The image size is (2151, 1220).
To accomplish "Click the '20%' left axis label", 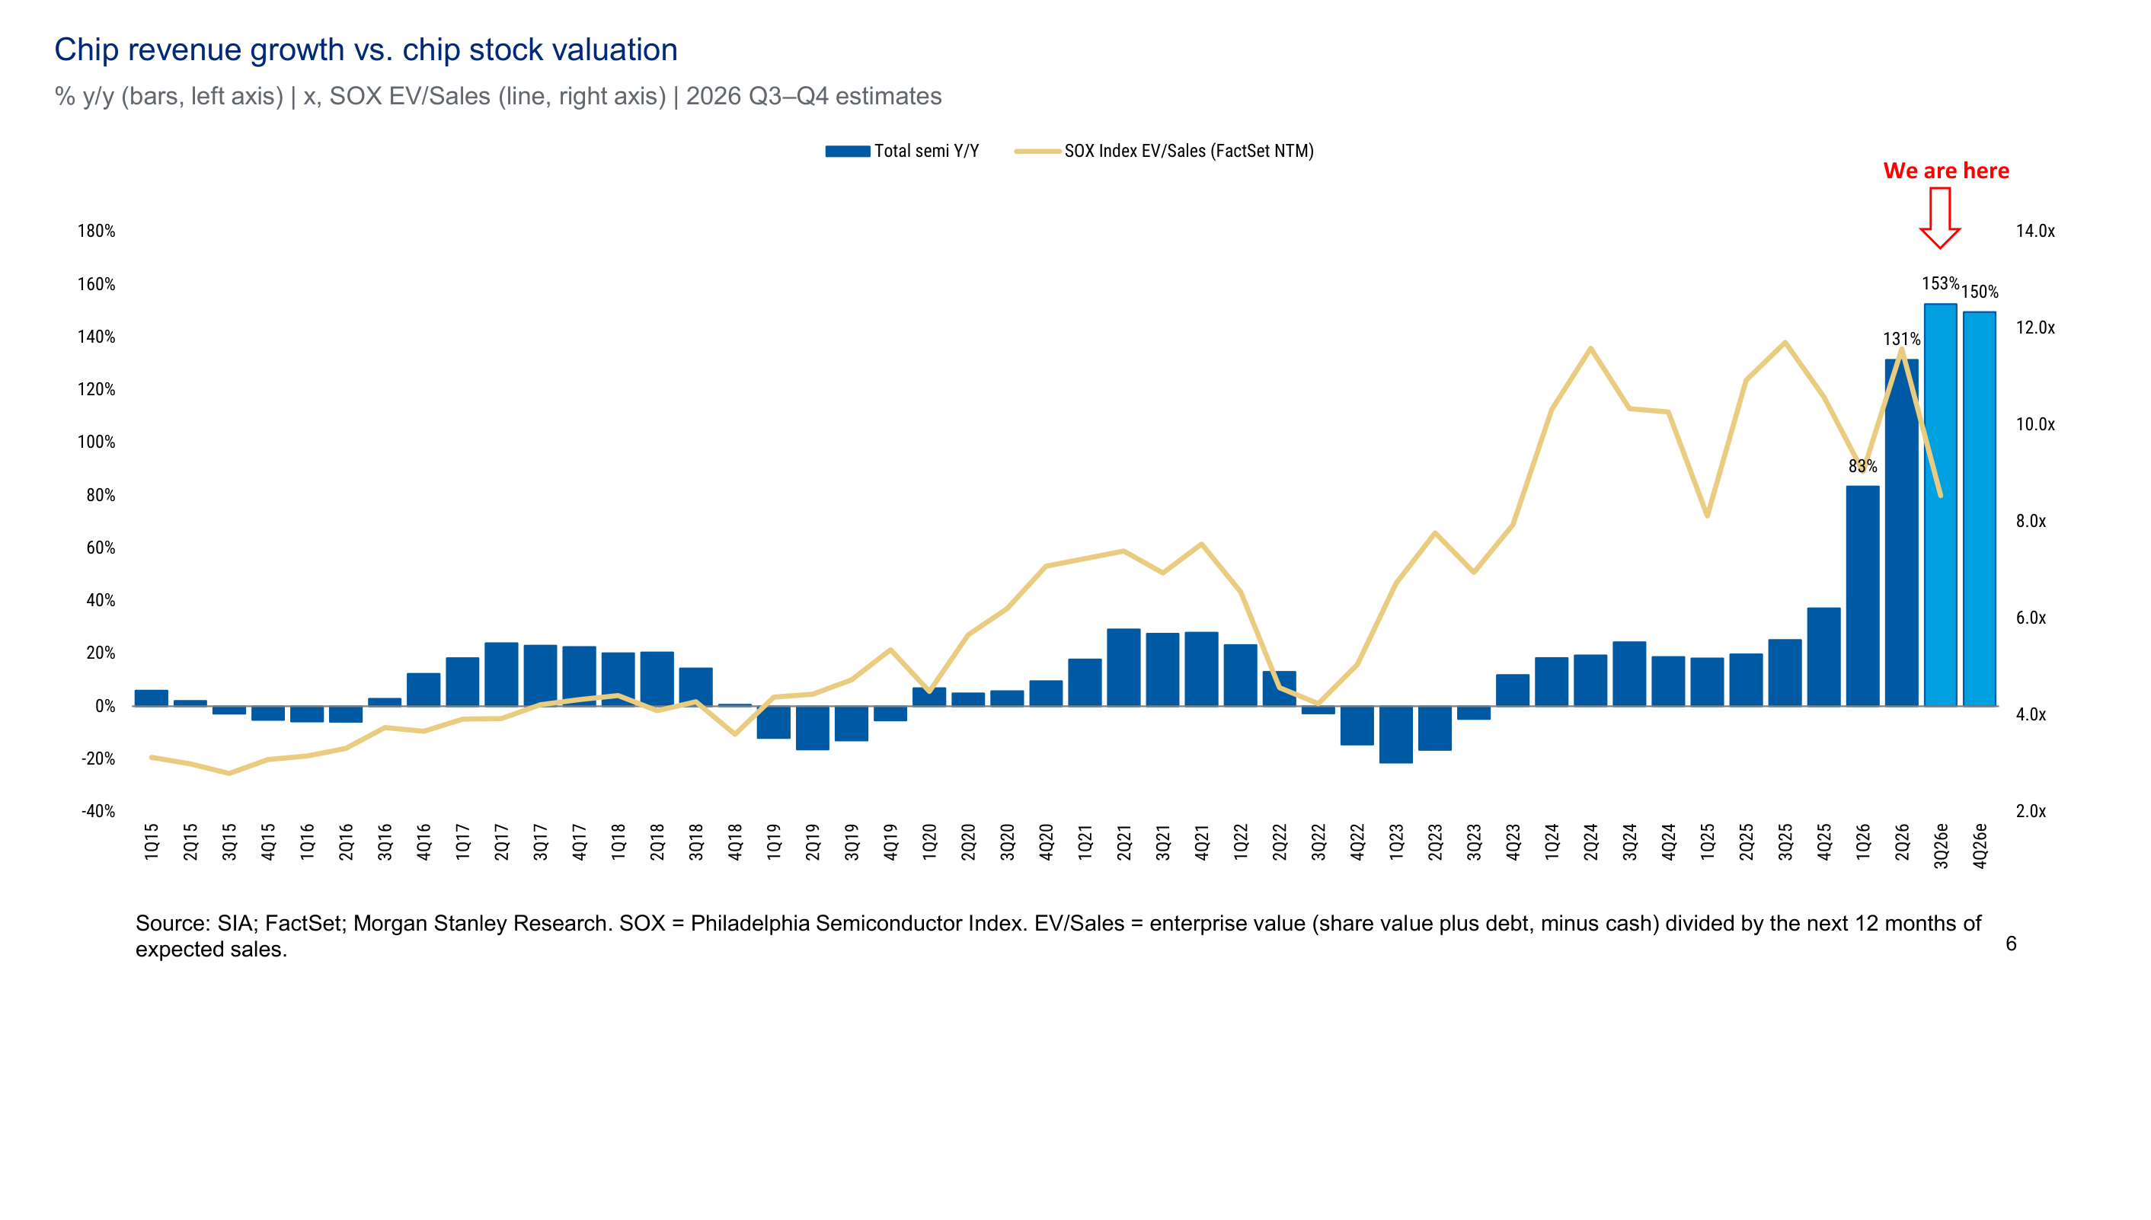I will click(x=101, y=653).
